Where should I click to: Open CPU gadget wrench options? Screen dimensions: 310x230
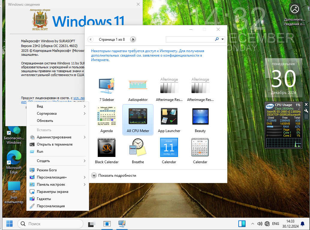point(306,111)
